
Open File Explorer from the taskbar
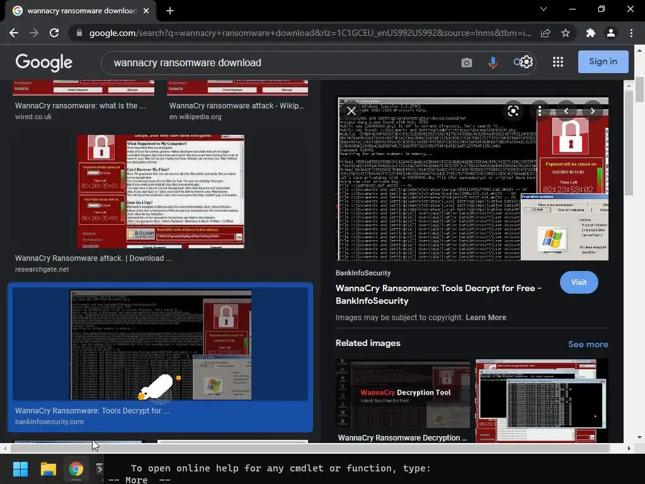click(48, 469)
